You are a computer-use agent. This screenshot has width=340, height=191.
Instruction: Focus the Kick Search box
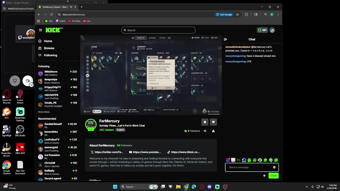(x=158, y=30)
